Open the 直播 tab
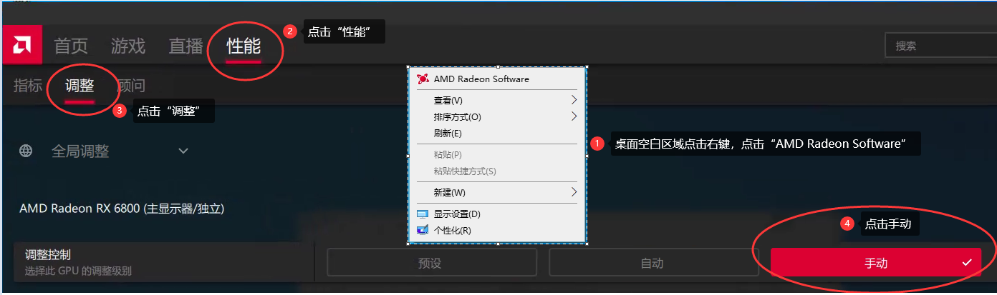This screenshot has width=997, height=295. click(x=186, y=46)
